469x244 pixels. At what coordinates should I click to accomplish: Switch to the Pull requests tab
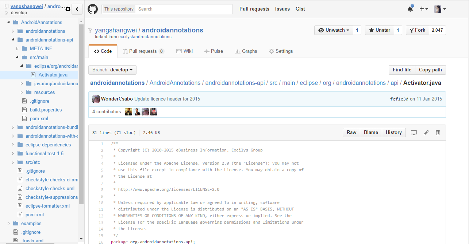pos(143,51)
